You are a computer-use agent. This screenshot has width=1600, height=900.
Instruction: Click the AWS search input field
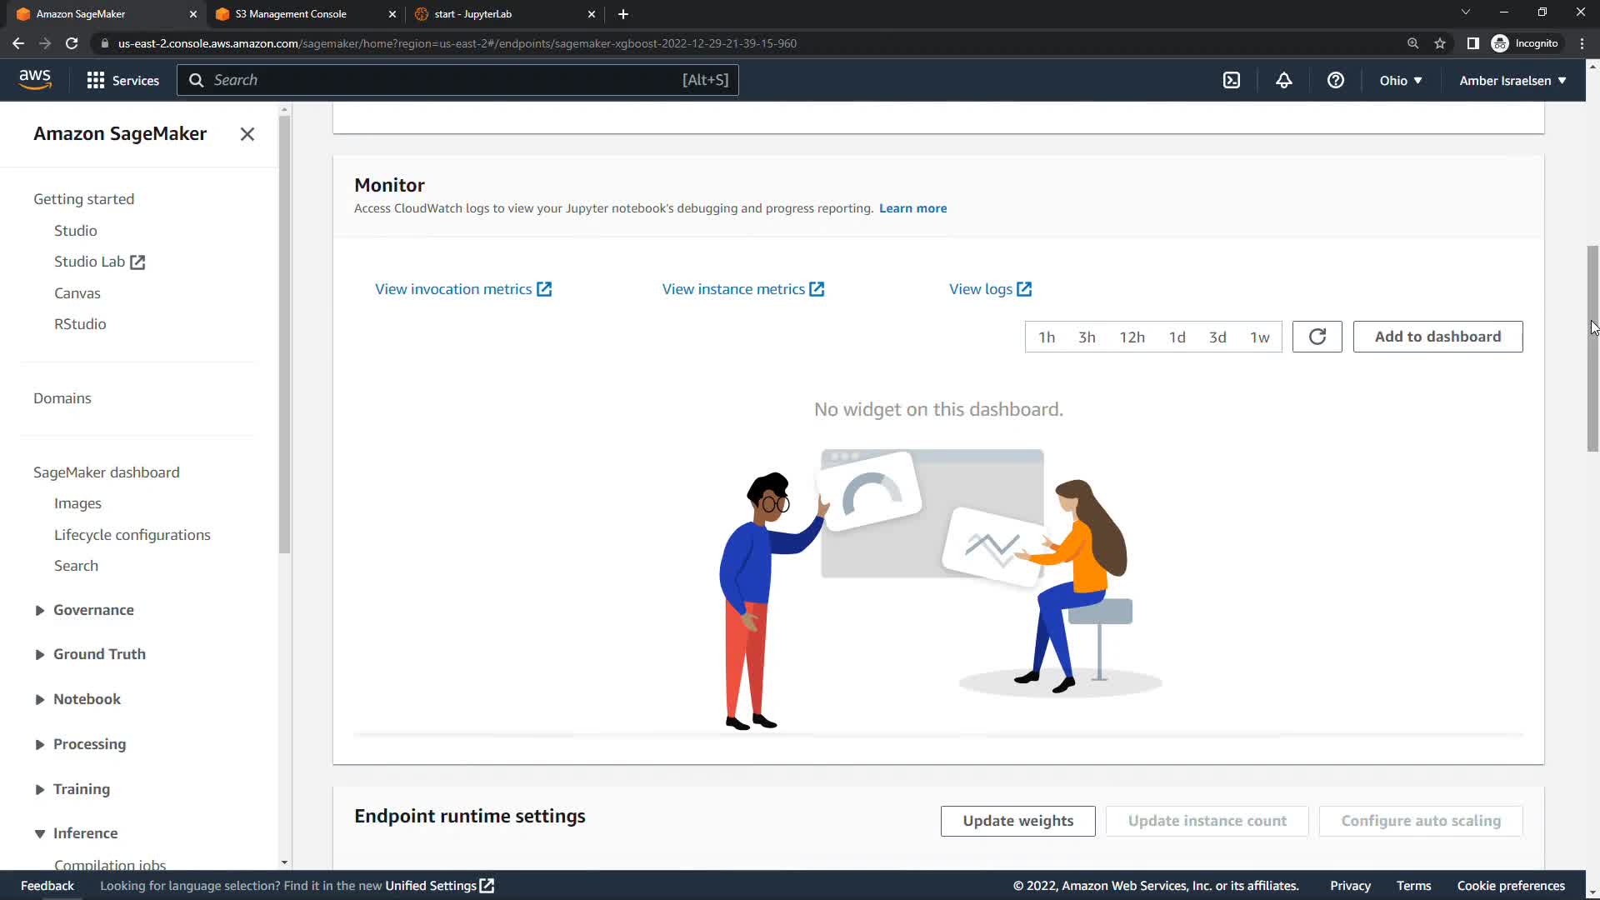click(442, 80)
